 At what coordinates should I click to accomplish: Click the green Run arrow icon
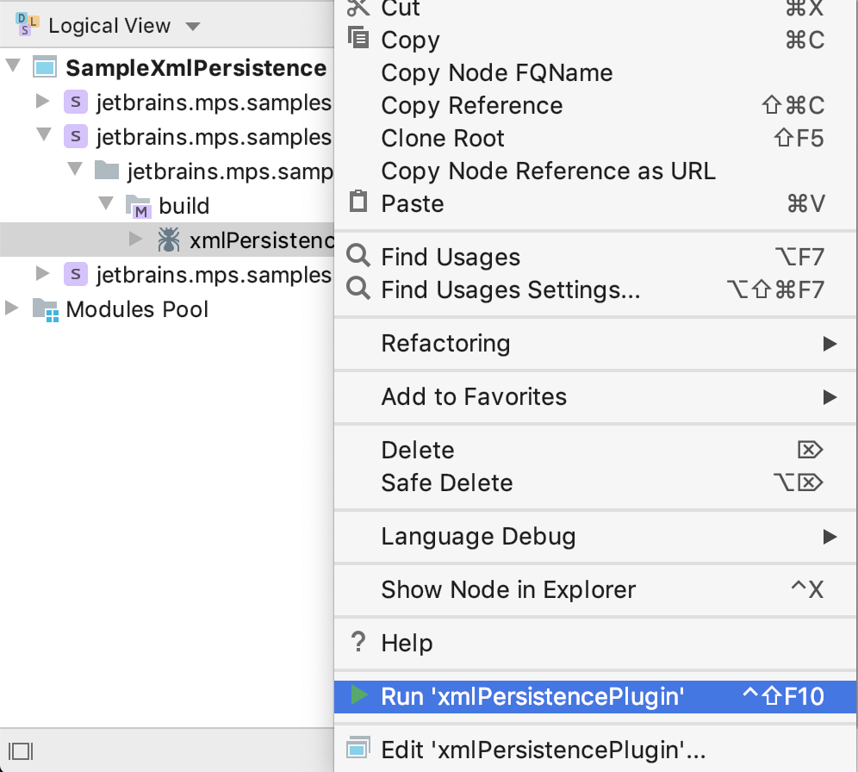click(x=359, y=696)
